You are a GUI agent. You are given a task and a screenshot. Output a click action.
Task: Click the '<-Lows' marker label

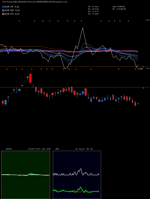pos(148,68)
